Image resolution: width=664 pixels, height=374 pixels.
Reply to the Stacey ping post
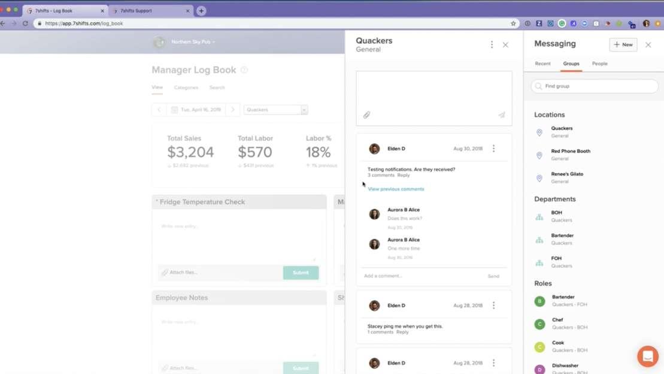(403, 332)
